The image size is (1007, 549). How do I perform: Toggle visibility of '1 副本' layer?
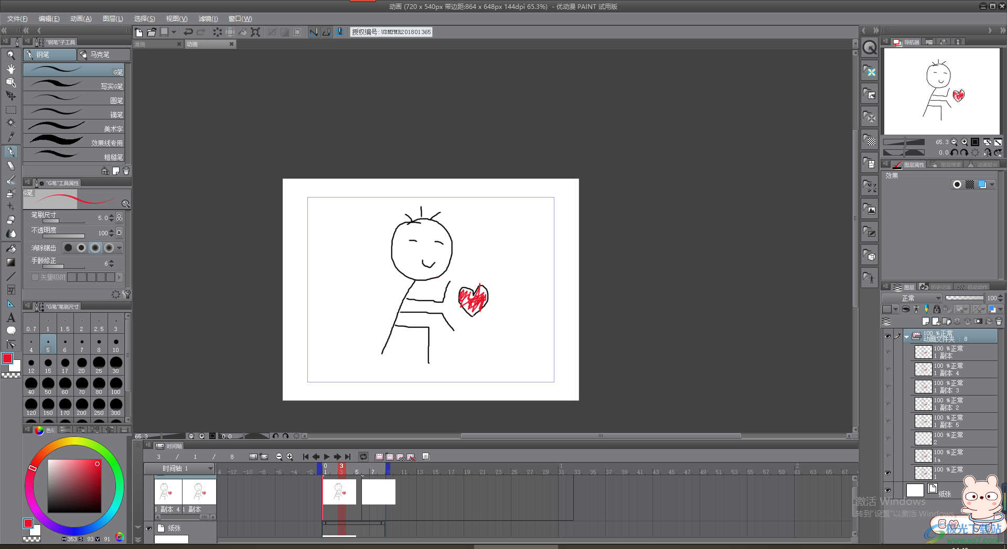(887, 352)
